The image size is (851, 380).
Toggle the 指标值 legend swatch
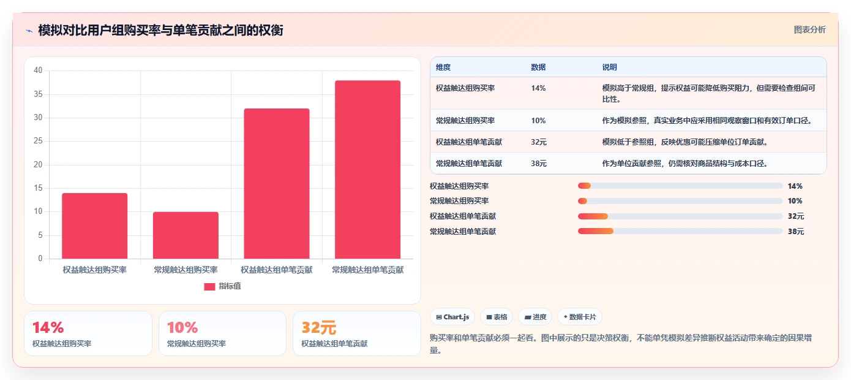click(x=209, y=286)
